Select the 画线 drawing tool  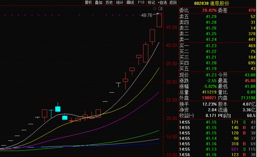coord(130,3)
